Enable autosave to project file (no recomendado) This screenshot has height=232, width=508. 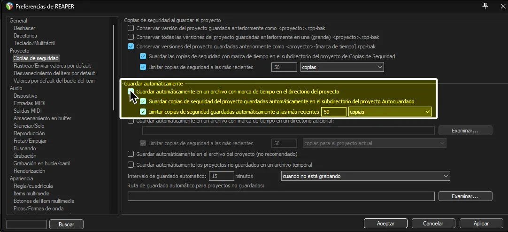click(131, 154)
